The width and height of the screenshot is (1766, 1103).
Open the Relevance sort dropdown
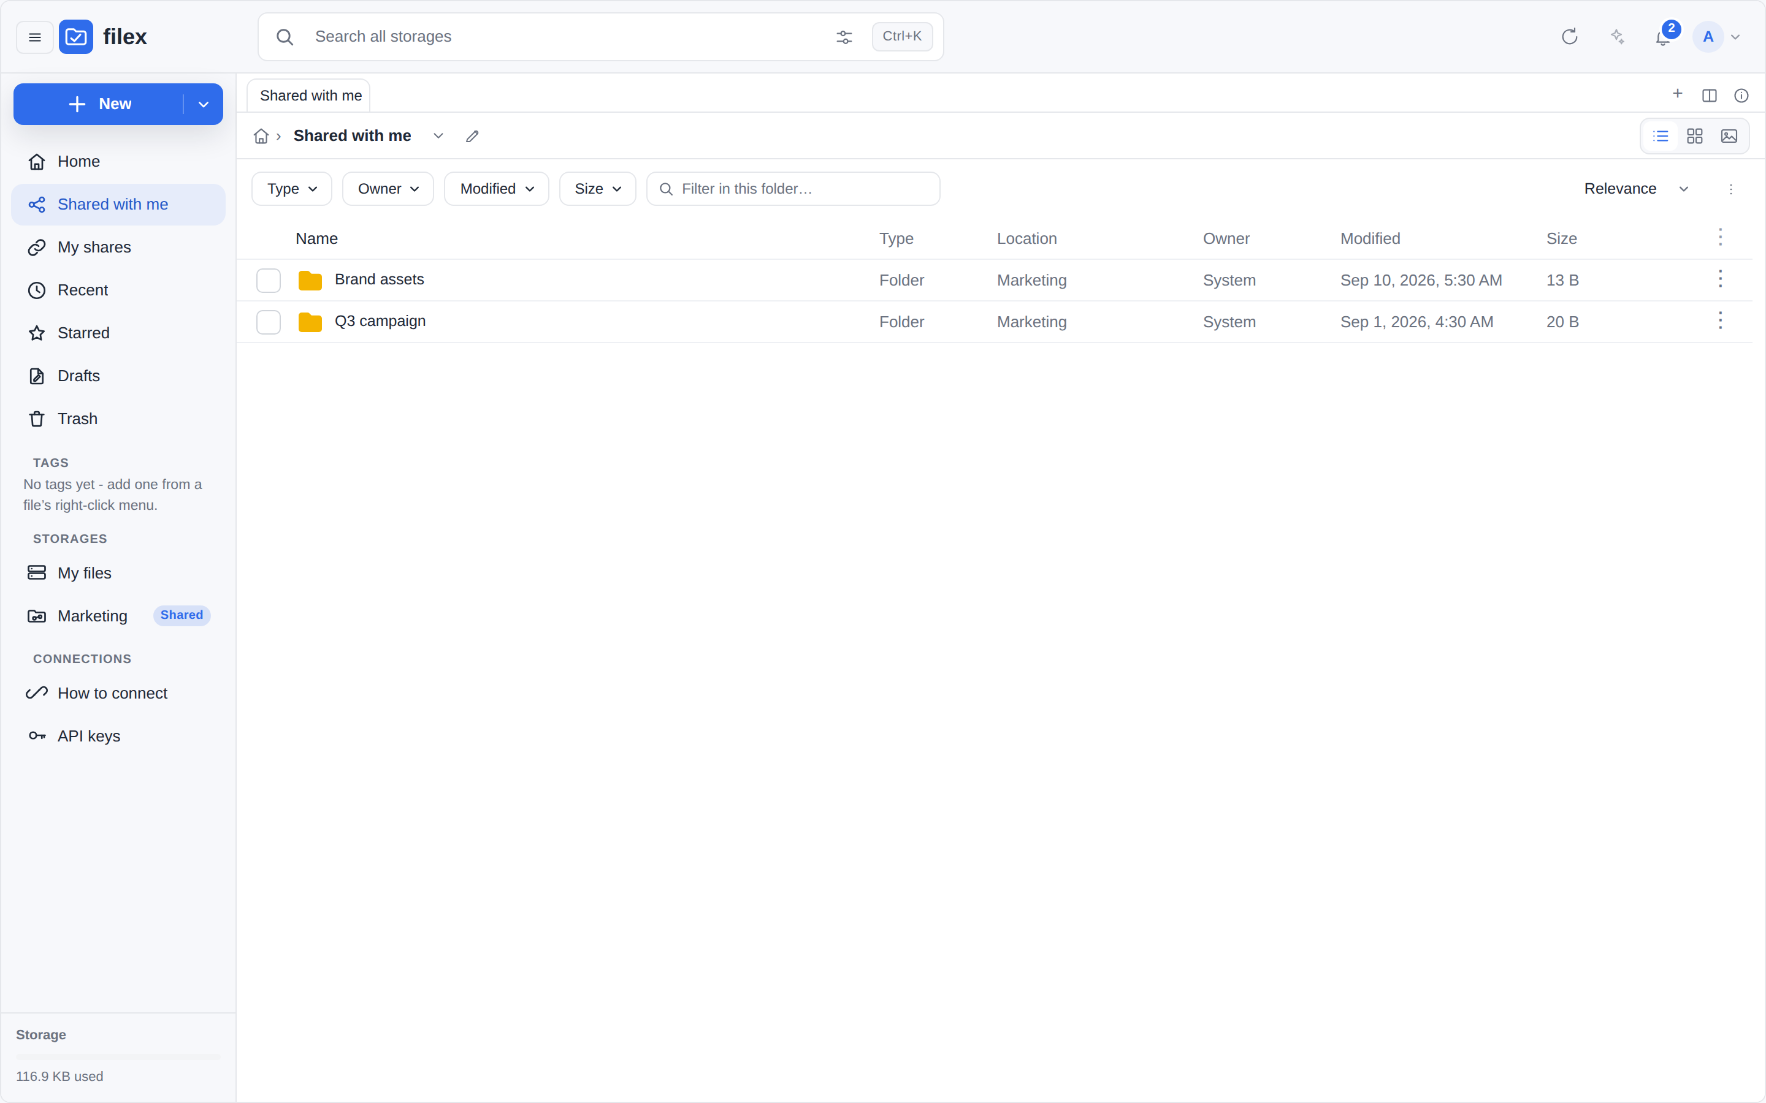pos(1636,189)
